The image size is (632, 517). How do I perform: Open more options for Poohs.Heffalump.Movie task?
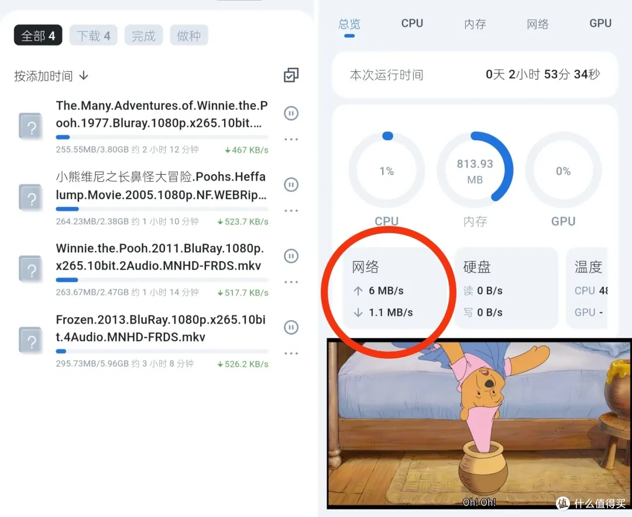click(291, 210)
